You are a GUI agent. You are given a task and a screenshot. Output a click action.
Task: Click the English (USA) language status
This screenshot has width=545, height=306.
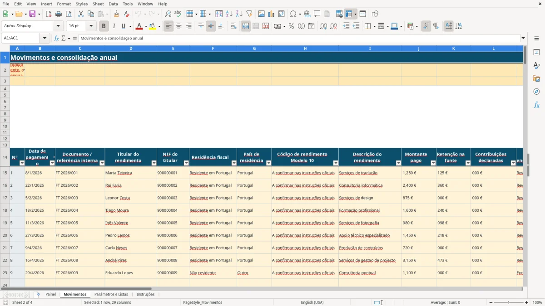pyautogui.click(x=312, y=302)
